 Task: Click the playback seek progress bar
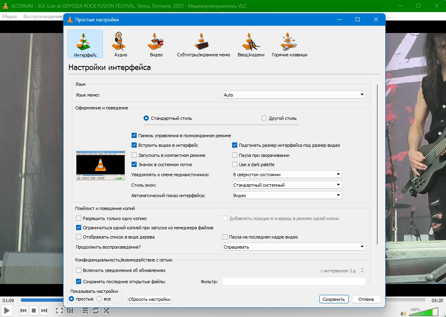pos(223,300)
